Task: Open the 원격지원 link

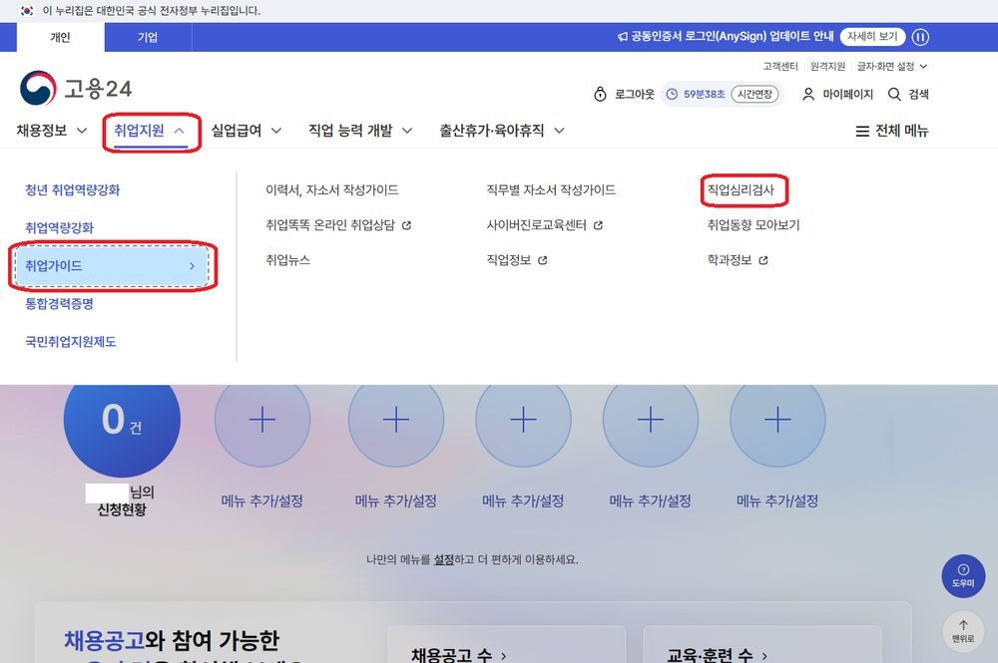Action: tap(827, 66)
